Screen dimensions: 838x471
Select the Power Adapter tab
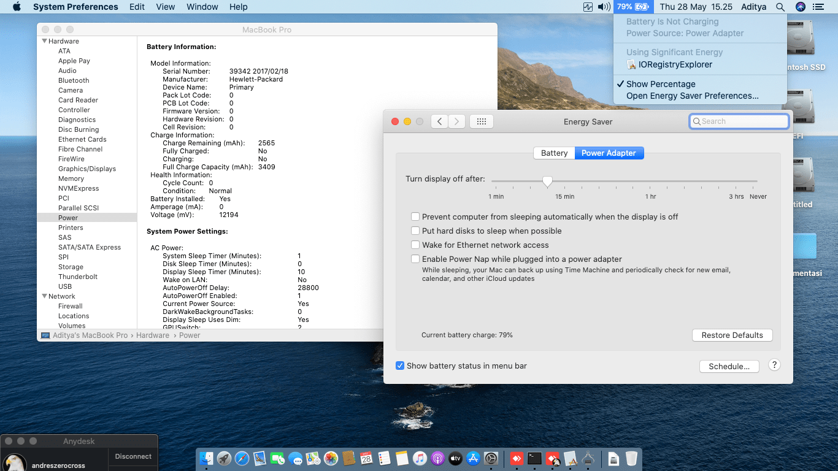(609, 153)
